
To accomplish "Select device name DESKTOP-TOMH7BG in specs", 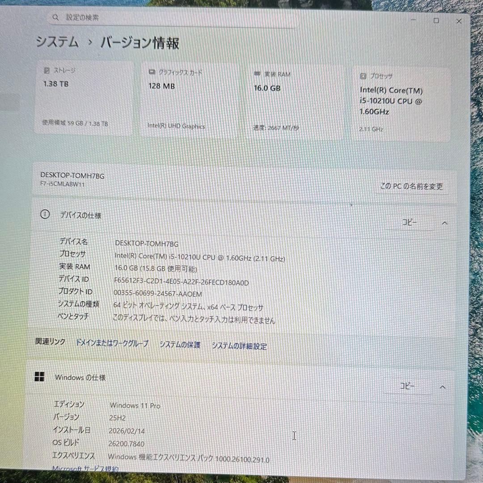I will pyautogui.click(x=147, y=244).
